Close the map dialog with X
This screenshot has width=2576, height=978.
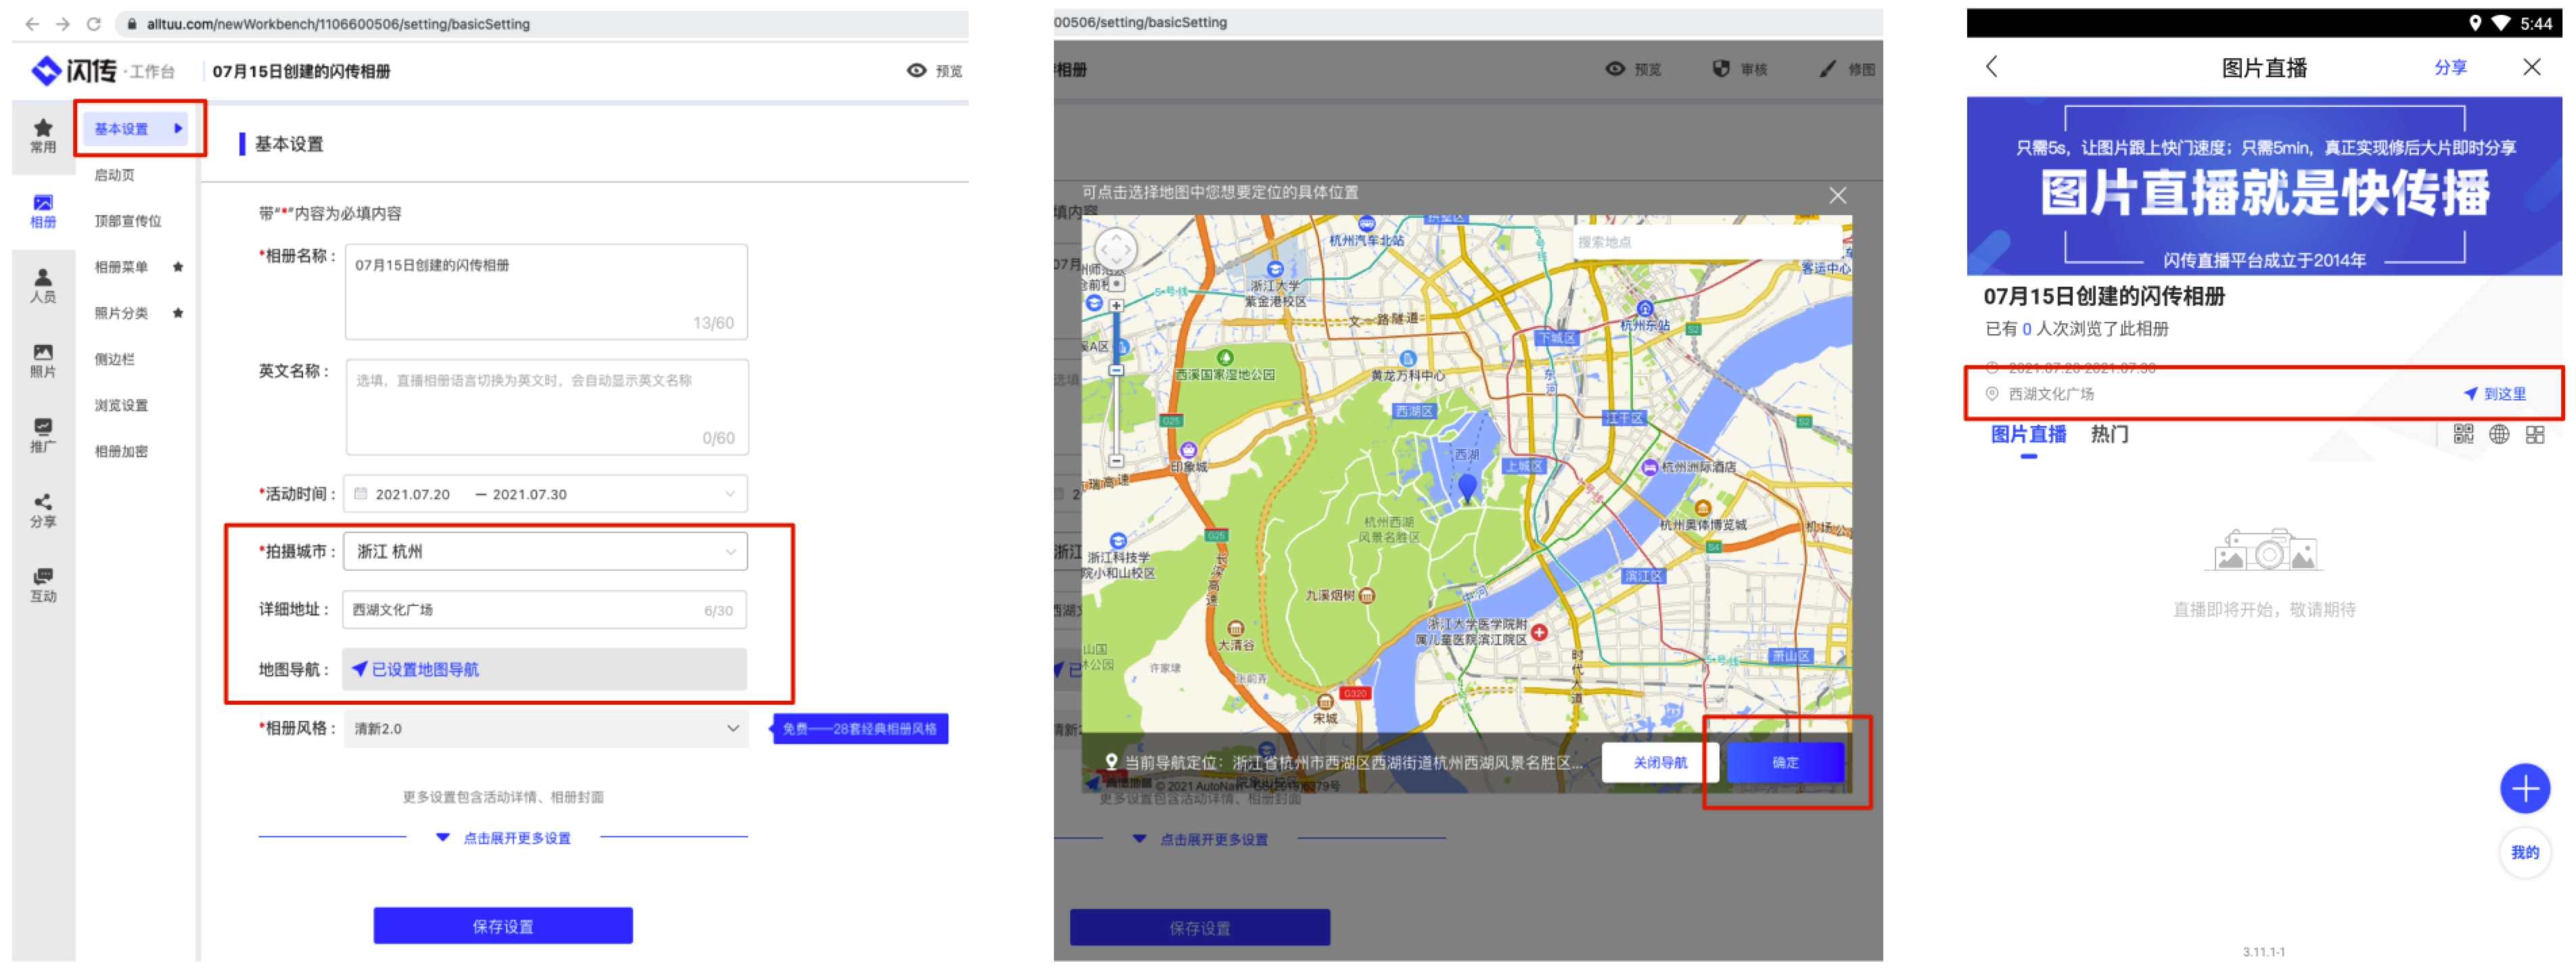coord(1838,196)
